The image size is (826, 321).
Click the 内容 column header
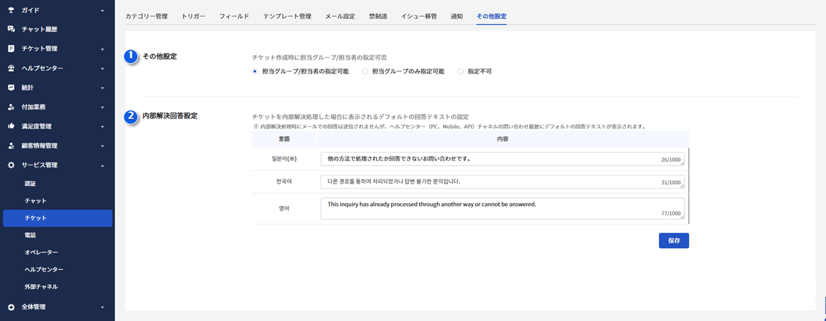[502, 139]
